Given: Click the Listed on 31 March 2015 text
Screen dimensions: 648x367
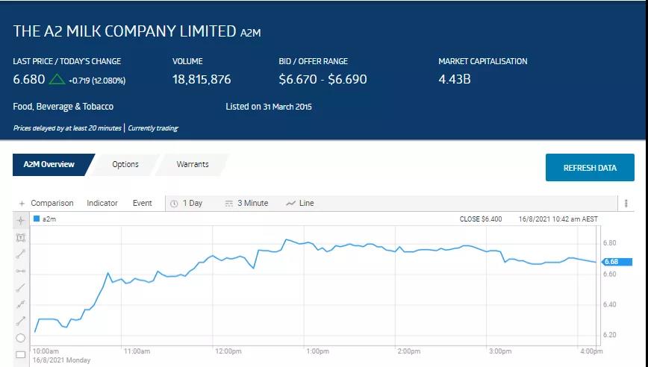Looking at the screenshot, I should click(269, 107).
